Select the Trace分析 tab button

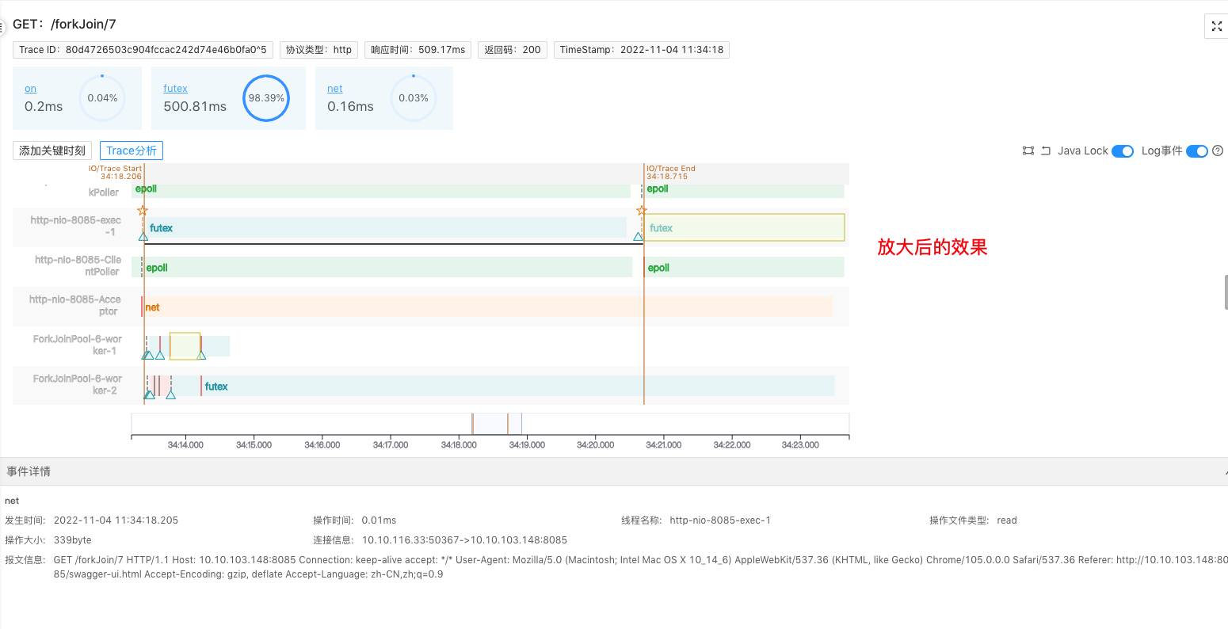coord(132,151)
